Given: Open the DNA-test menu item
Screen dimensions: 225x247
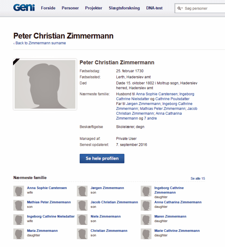Looking at the screenshot, I should point(154,8).
